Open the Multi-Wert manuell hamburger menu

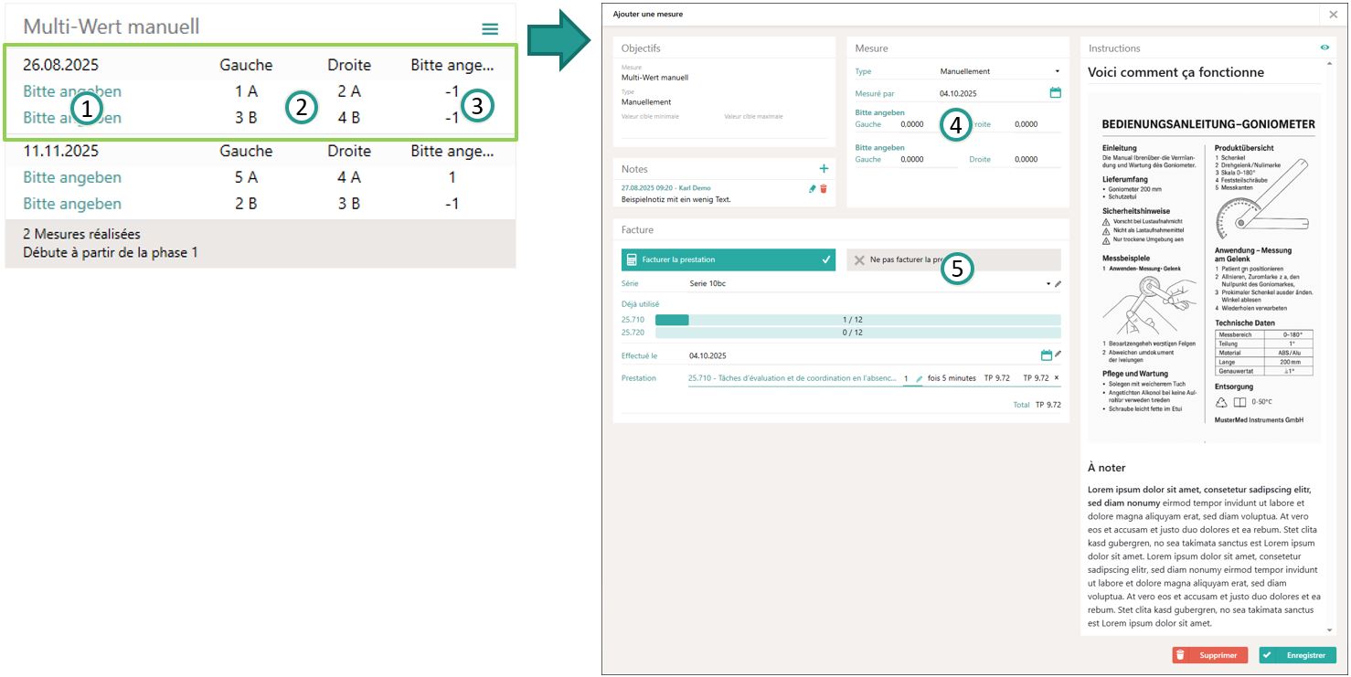tap(490, 29)
